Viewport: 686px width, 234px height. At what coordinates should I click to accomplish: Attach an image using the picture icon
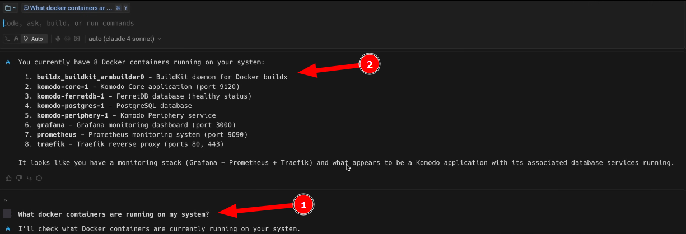pyautogui.click(x=77, y=39)
